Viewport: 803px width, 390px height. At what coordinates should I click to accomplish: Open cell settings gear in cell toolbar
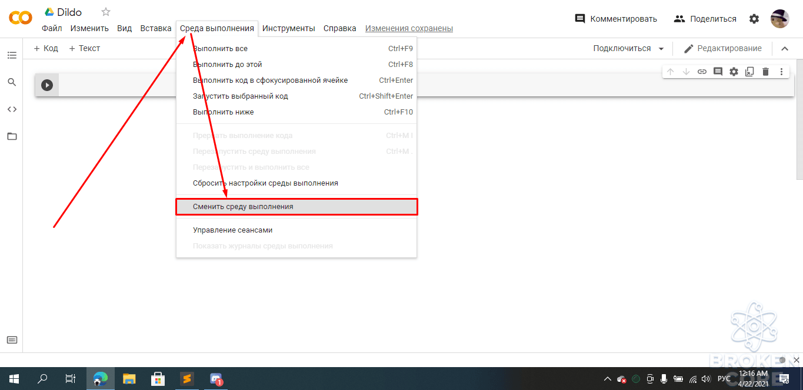point(734,72)
